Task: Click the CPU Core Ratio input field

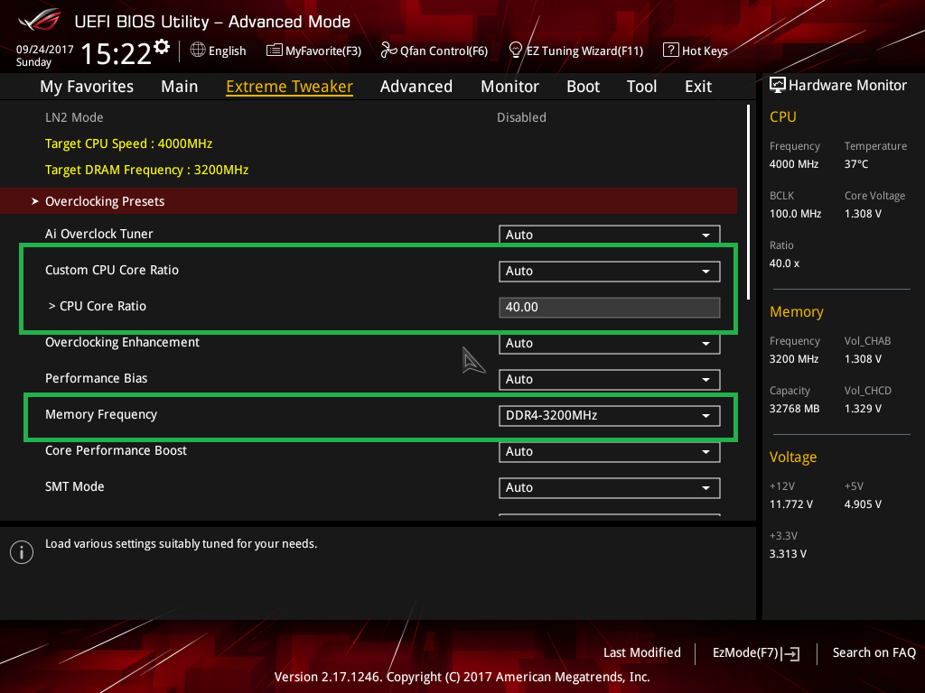Action: 610,307
